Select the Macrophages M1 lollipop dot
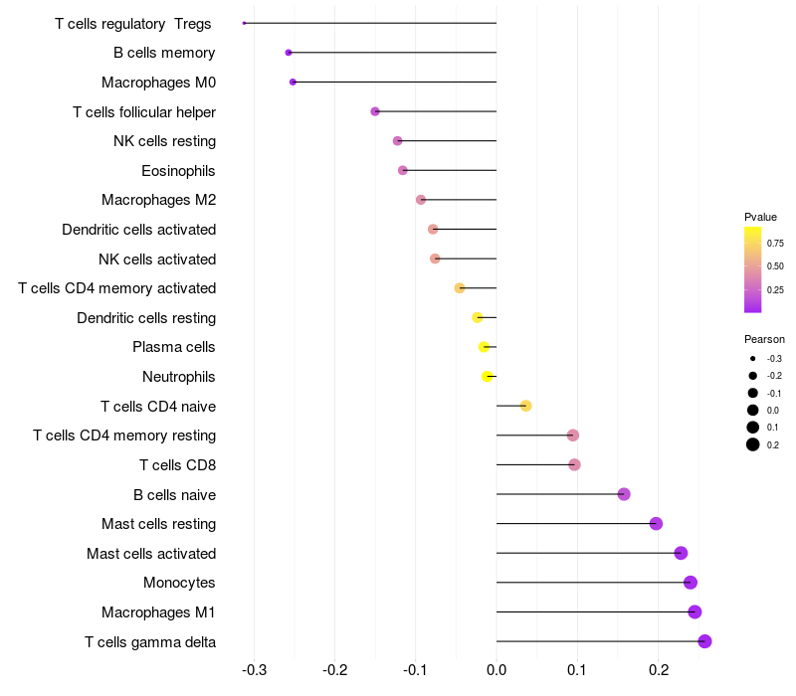 [695, 612]
